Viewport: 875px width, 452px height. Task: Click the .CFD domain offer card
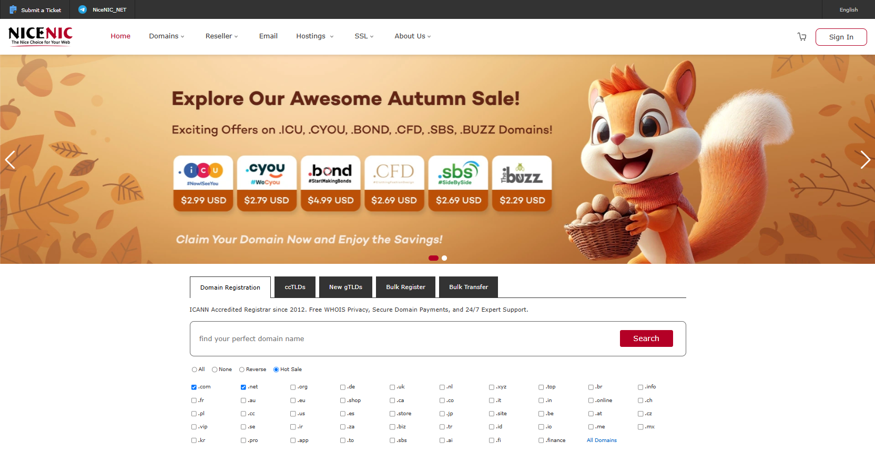pyautogui.click(x=394, y=183)
